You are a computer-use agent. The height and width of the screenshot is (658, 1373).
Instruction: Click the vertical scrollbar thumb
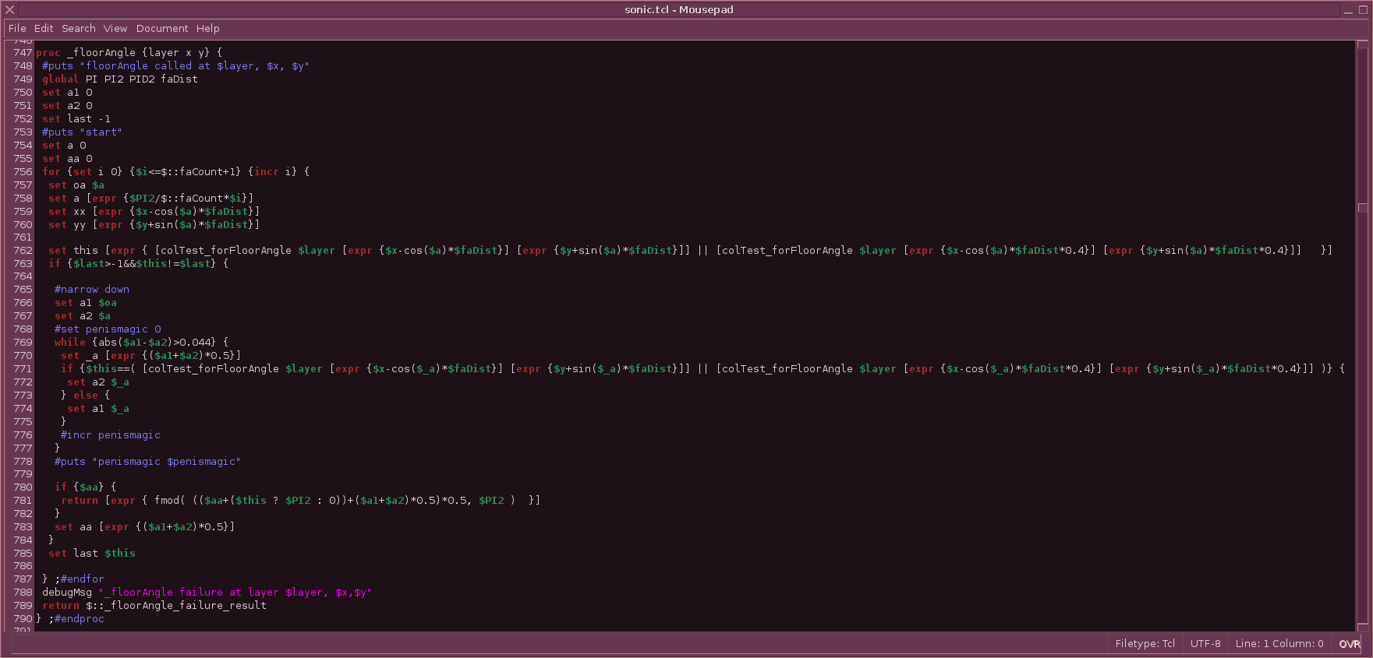point(1363,208)
